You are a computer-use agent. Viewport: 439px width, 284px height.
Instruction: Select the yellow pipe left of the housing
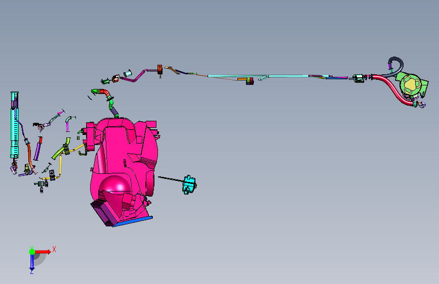tap(60, 165)
